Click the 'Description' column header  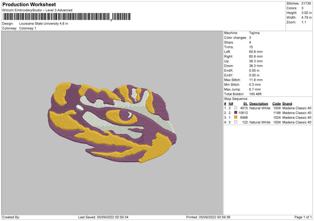tap(259, 104)
